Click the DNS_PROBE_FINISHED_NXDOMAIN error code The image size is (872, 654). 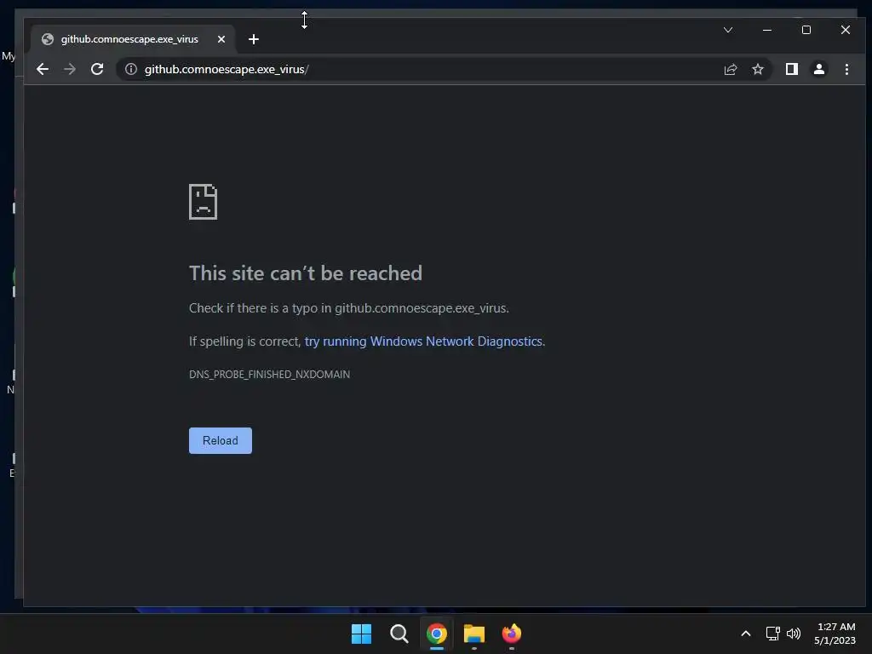(x=269, y=375)
